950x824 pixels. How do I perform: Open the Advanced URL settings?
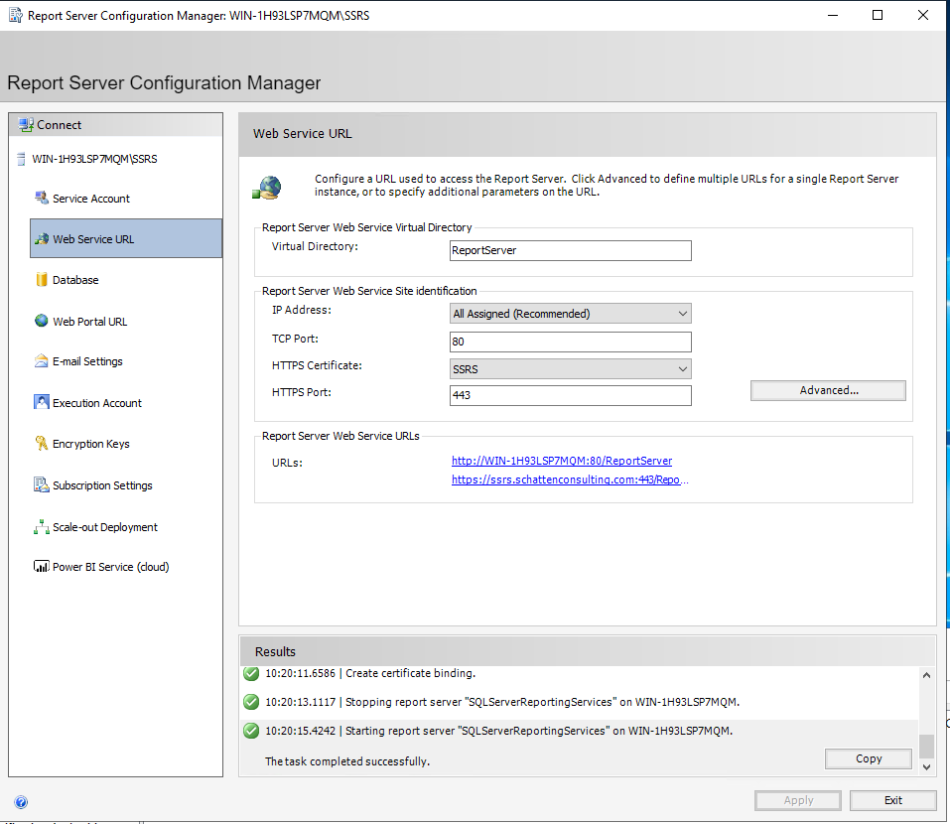pos(828,390)
